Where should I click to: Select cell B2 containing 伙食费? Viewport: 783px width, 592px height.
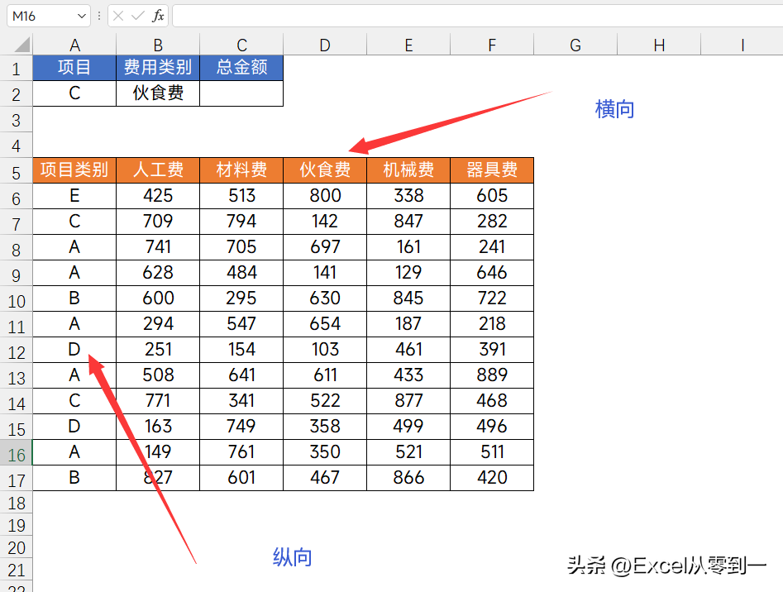pyautogui.click(x=158, y=93)
